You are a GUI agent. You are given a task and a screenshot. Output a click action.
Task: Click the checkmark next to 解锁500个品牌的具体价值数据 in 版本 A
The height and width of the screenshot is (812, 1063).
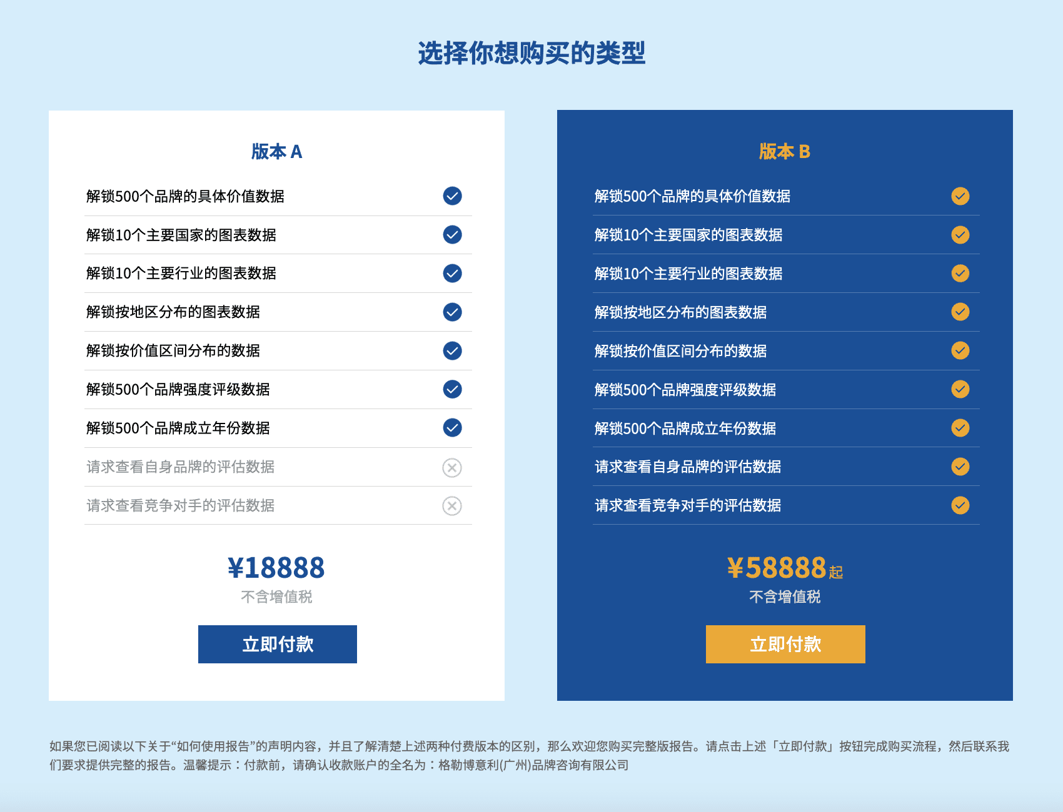(451, 196)
